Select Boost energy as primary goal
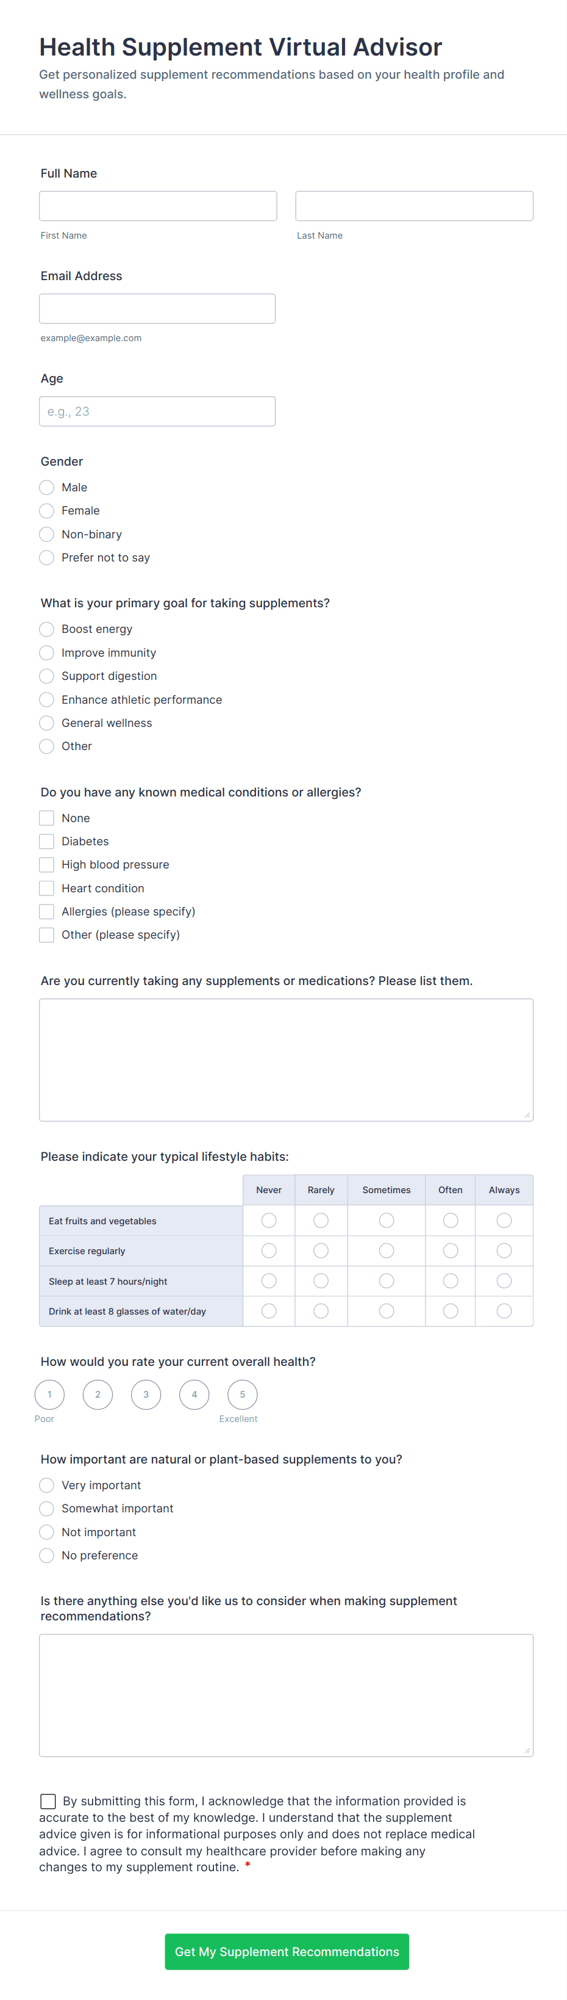The image size is (567, 2000). (x=48, y=629)
